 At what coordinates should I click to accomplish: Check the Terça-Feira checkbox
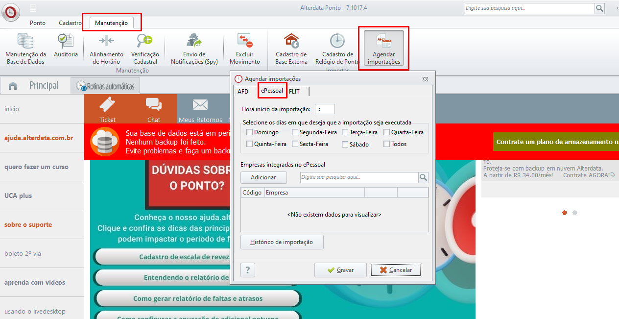click(345, 132)
